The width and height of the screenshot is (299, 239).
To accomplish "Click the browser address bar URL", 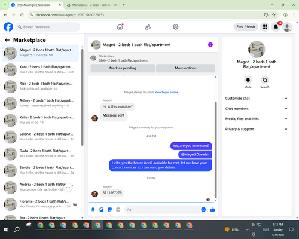I will (x=70, y=15).
